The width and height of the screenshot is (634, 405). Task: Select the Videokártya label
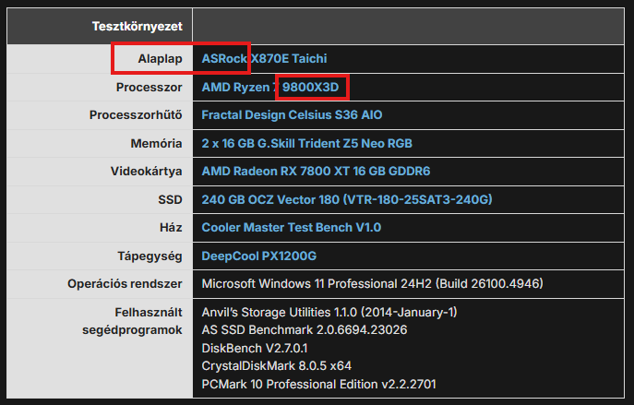[x=147, y=171]
